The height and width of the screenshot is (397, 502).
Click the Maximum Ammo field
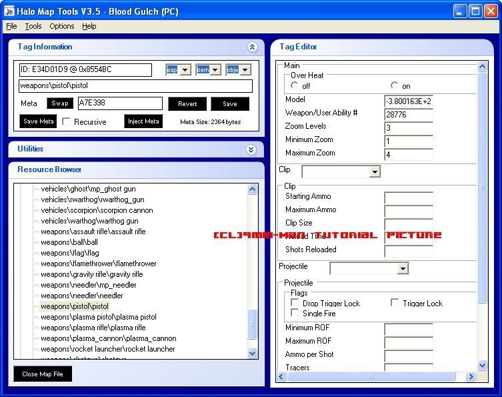click(x=409, y=211)
